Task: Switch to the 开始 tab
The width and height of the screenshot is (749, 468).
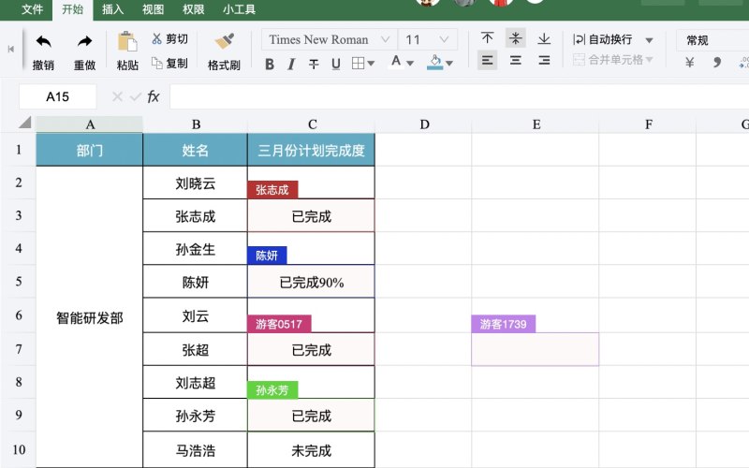Action: 73,9
